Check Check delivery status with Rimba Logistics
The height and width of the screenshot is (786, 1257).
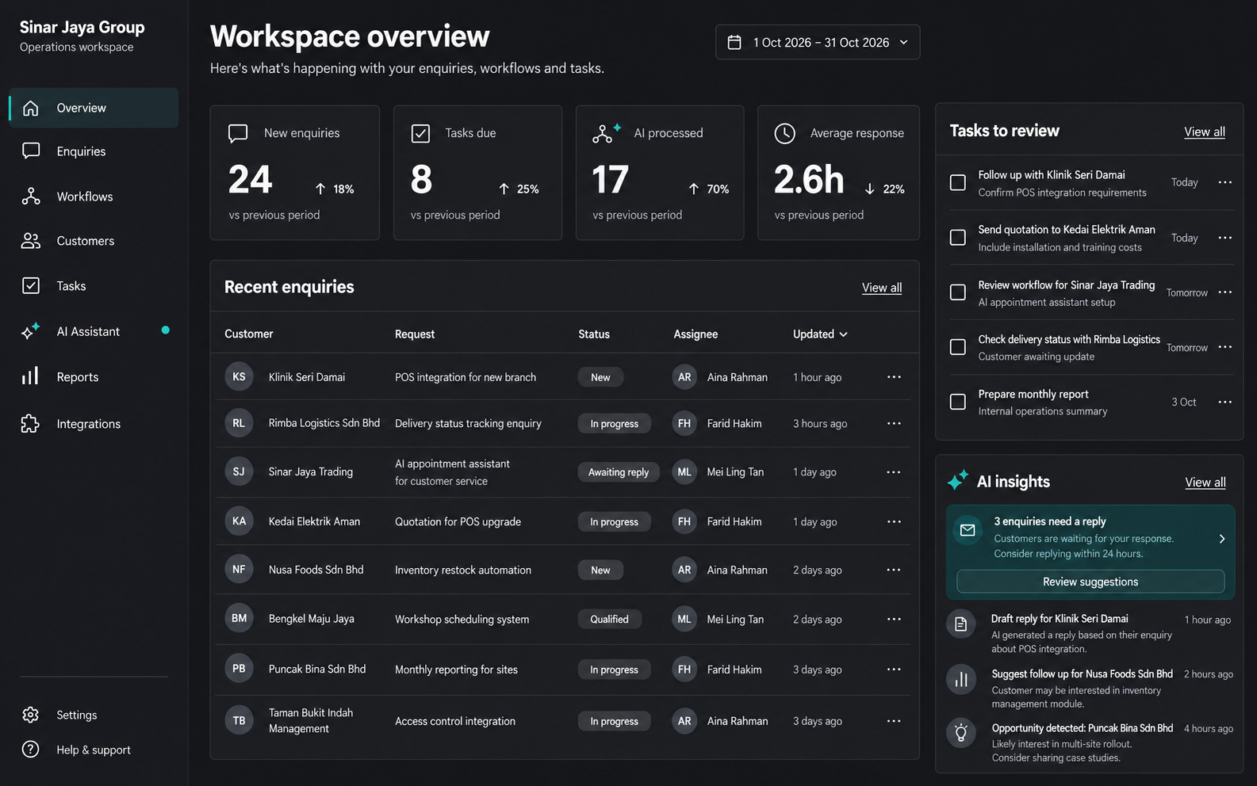(x=958, y=347)
